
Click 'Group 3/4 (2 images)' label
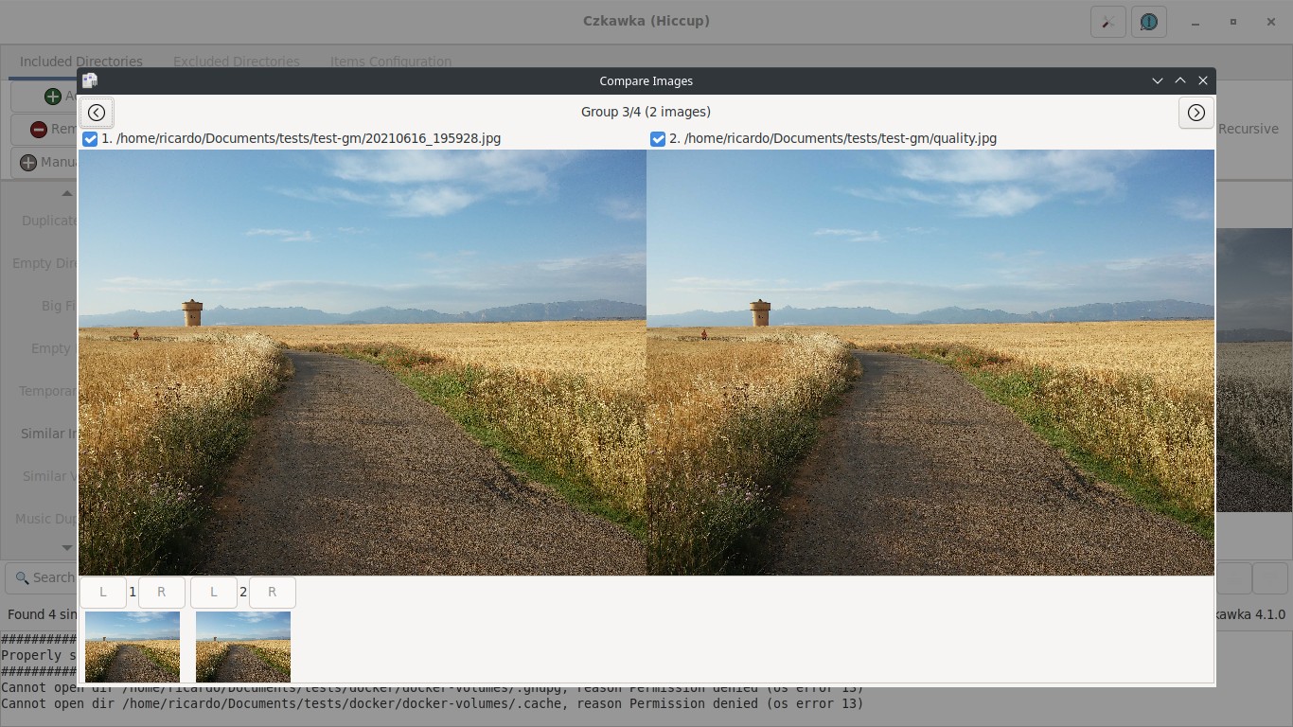pos(646,112)
